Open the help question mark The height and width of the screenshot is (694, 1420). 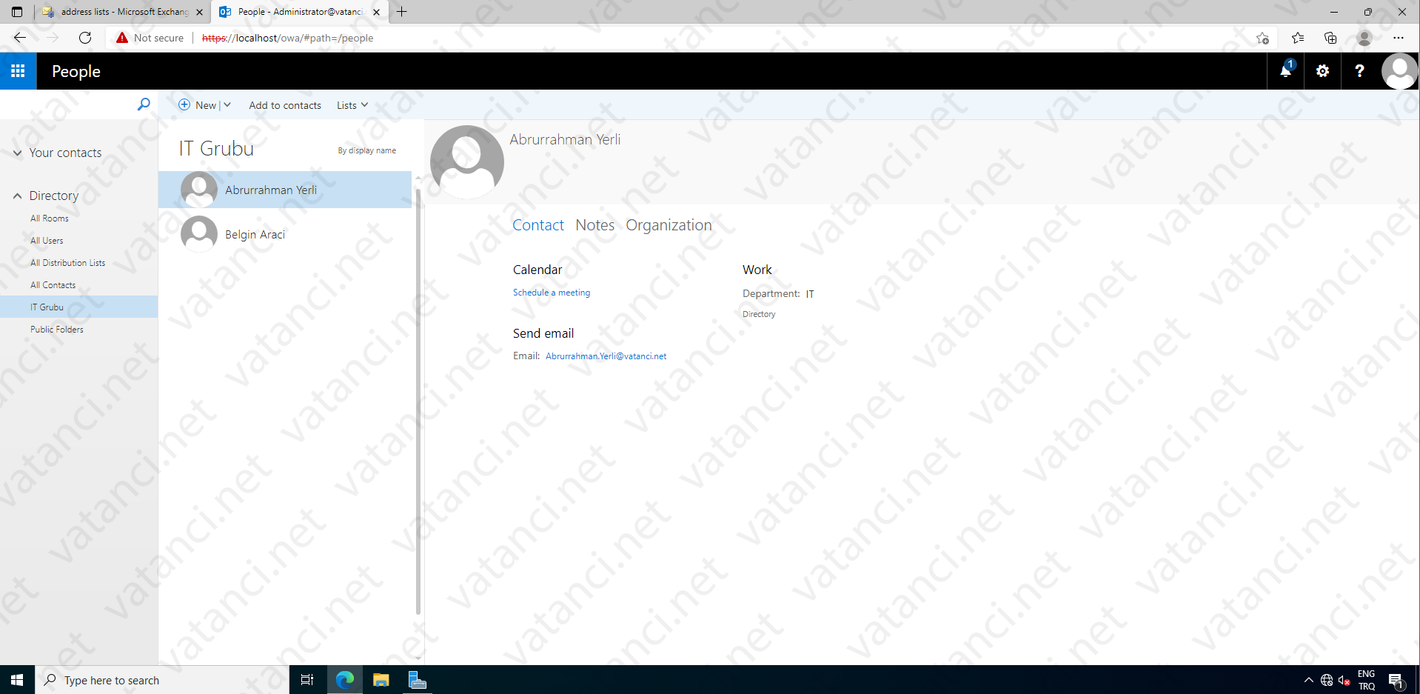[x=1359, y=71]
